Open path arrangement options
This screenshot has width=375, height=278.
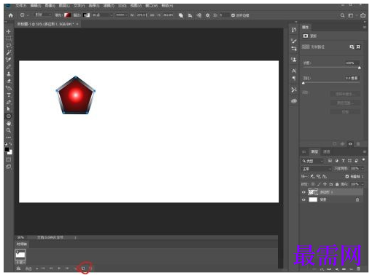click(x=199, y=15)
